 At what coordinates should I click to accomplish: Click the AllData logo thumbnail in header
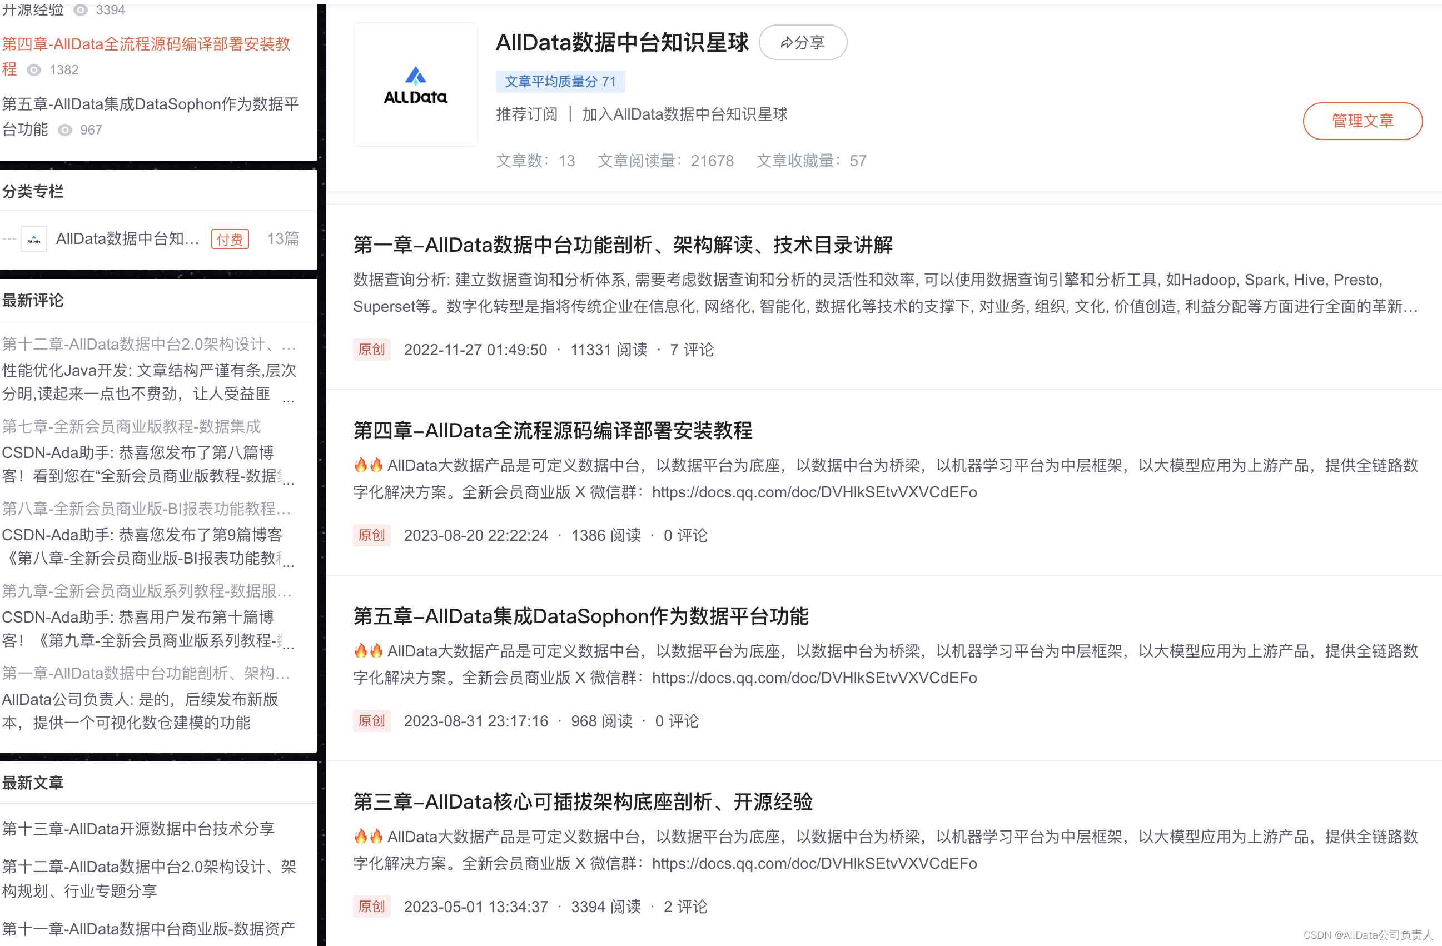pos(416,85)
